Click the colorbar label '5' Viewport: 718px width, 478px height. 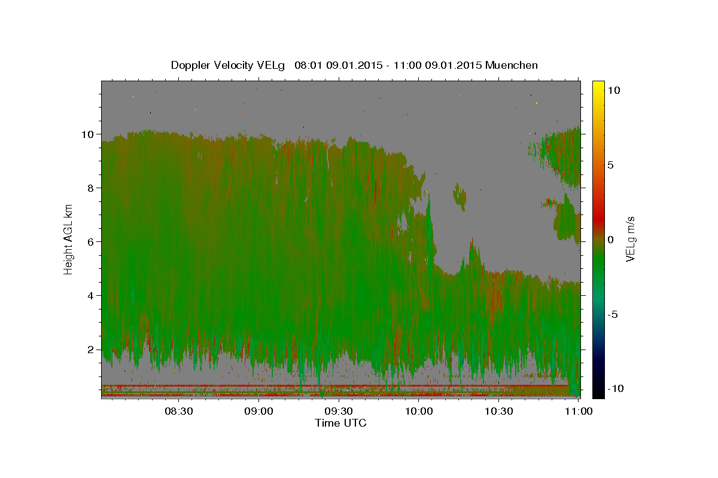click(611, 165)
